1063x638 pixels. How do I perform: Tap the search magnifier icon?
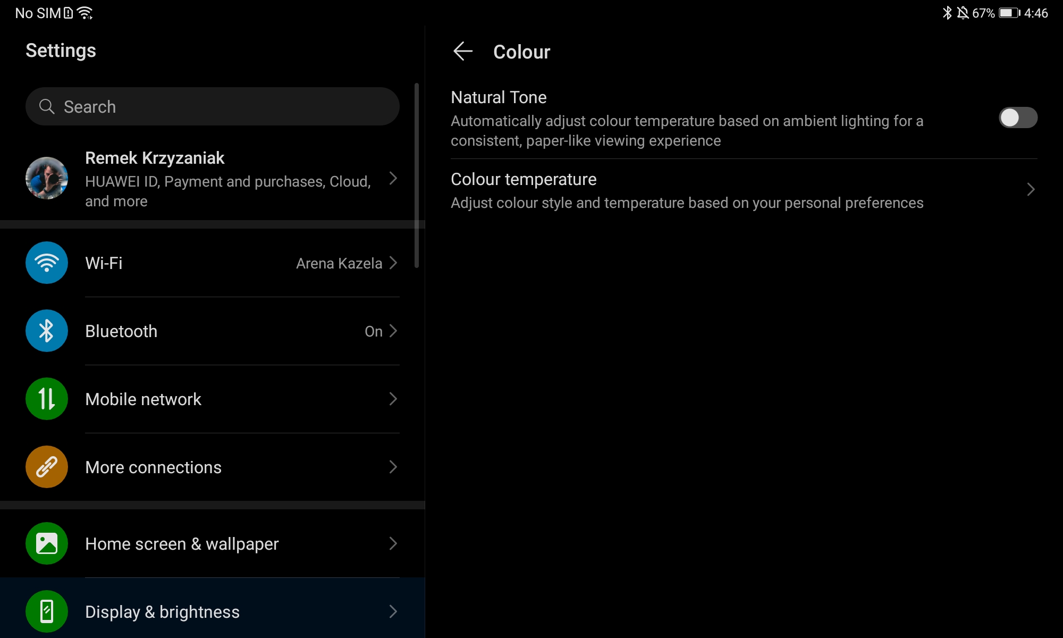tap(47, 106)
